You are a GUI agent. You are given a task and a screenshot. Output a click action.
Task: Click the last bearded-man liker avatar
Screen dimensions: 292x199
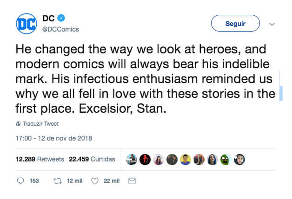pos(239,159)
